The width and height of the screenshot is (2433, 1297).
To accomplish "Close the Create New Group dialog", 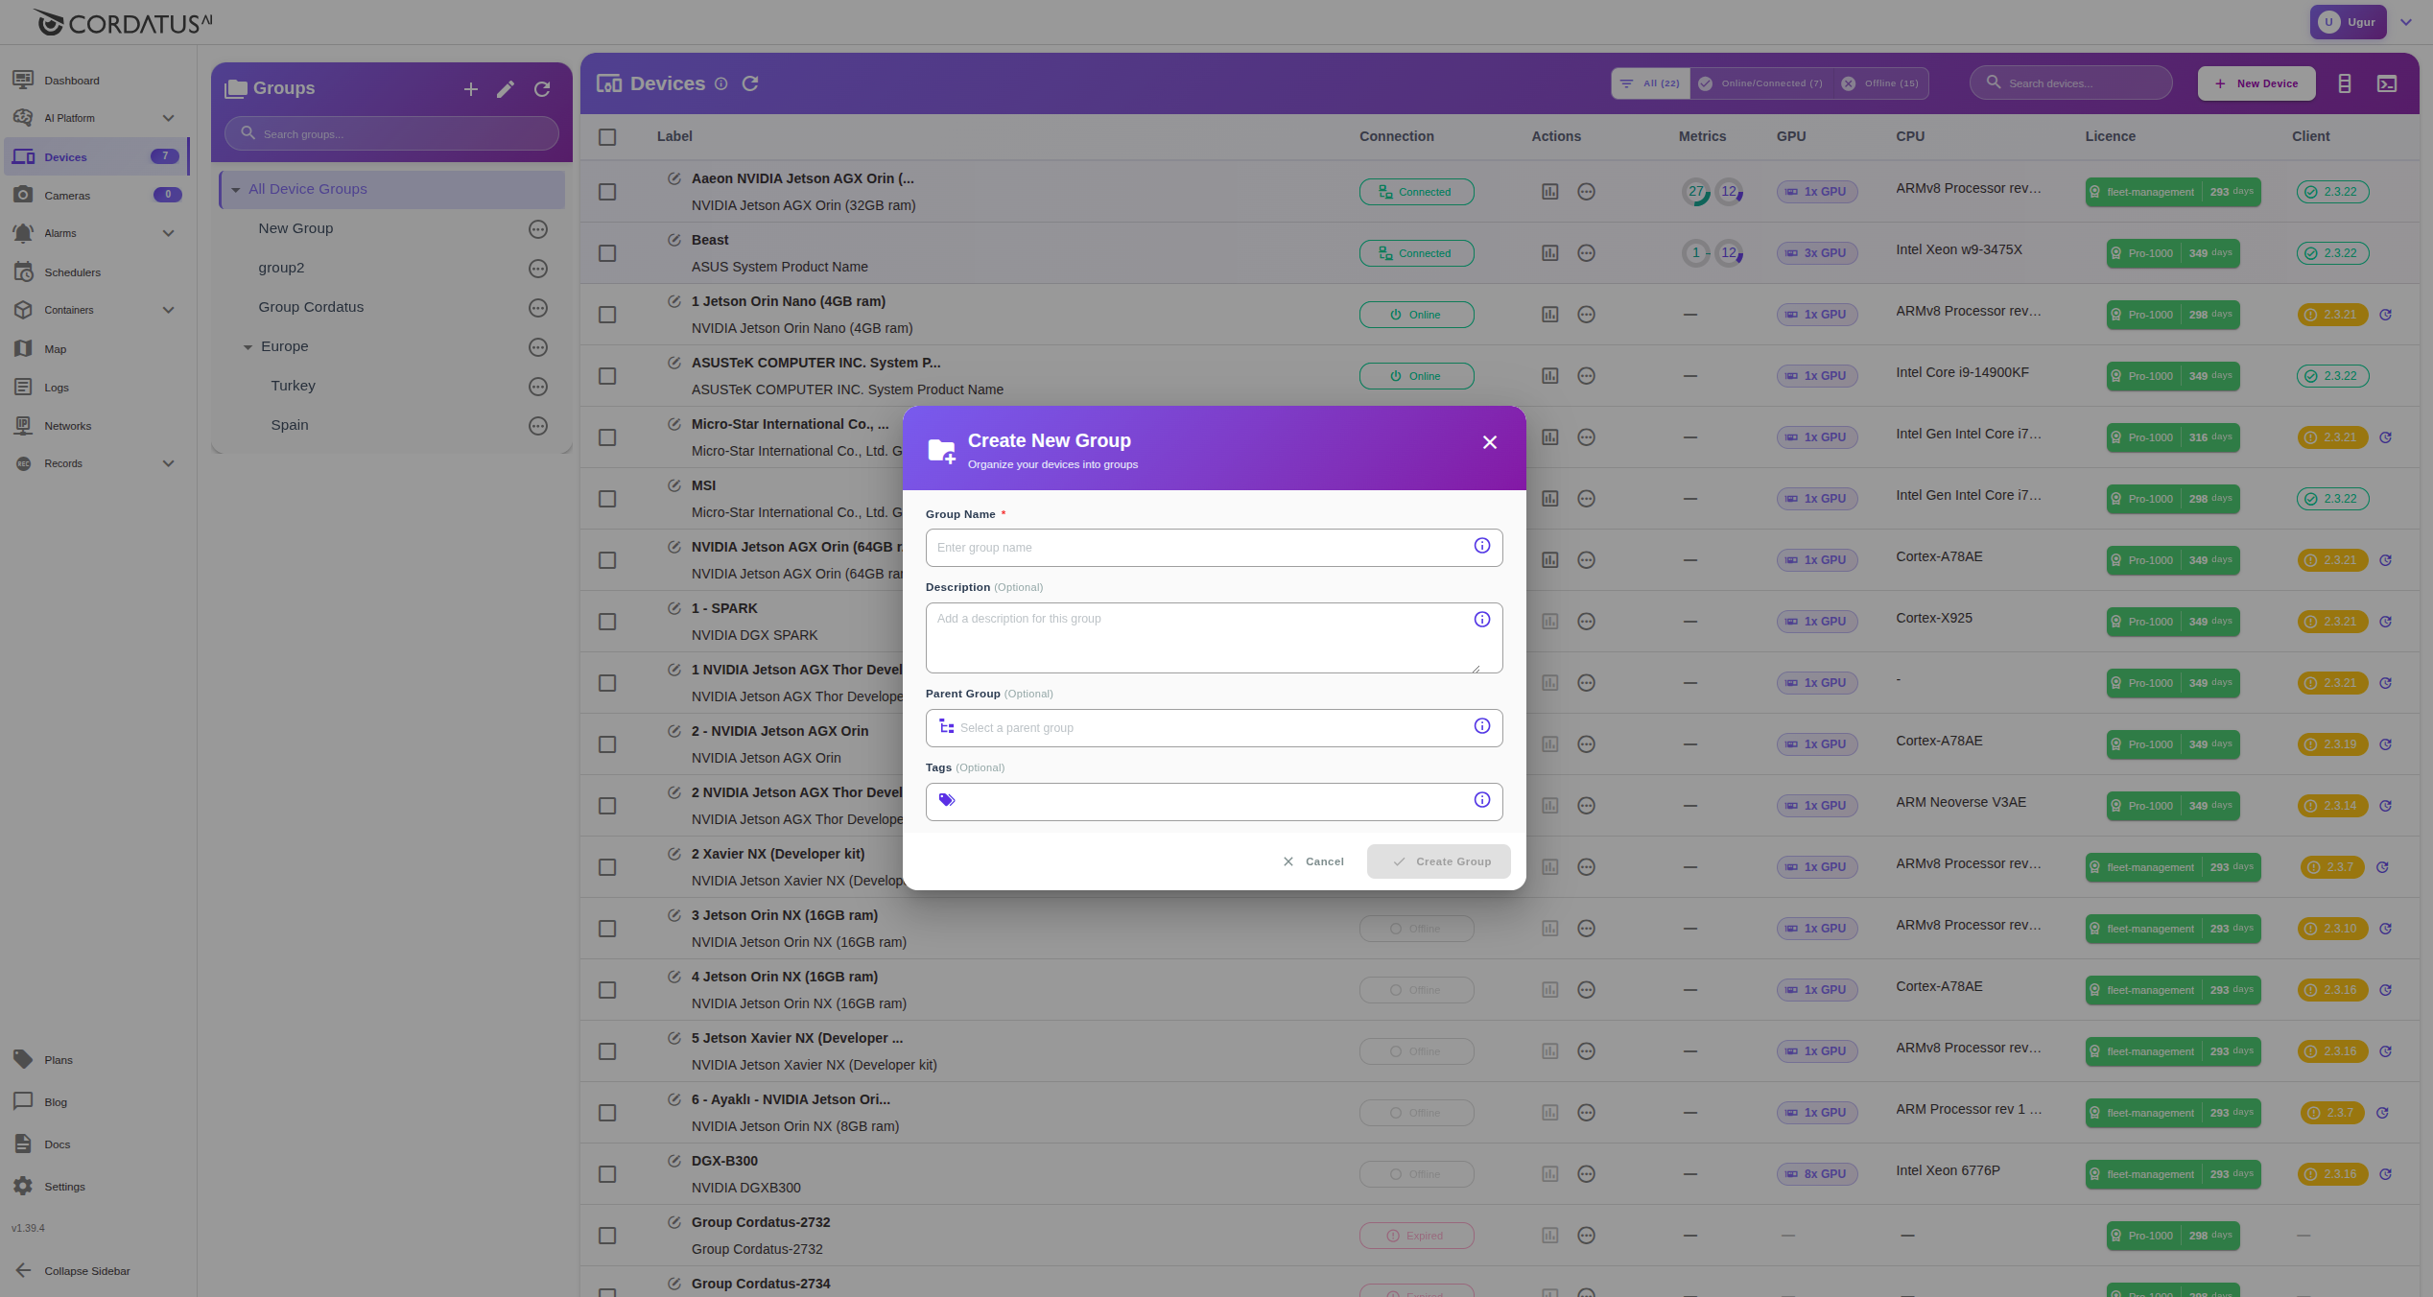I will (1489, 442).
